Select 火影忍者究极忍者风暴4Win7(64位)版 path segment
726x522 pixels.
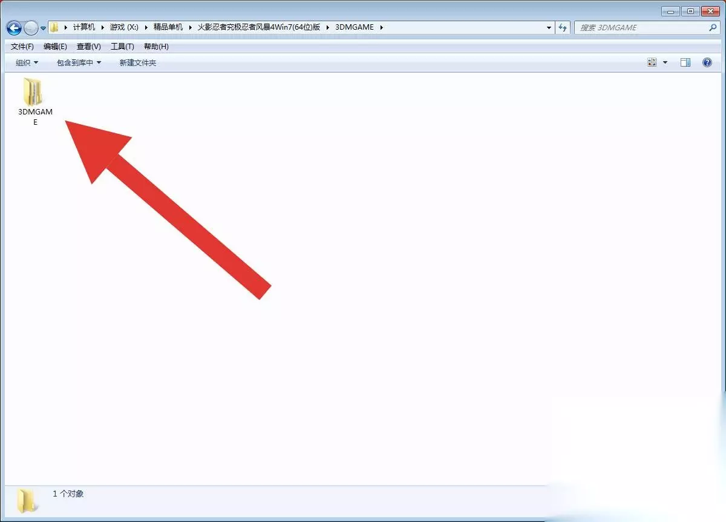tap(258, 27)
